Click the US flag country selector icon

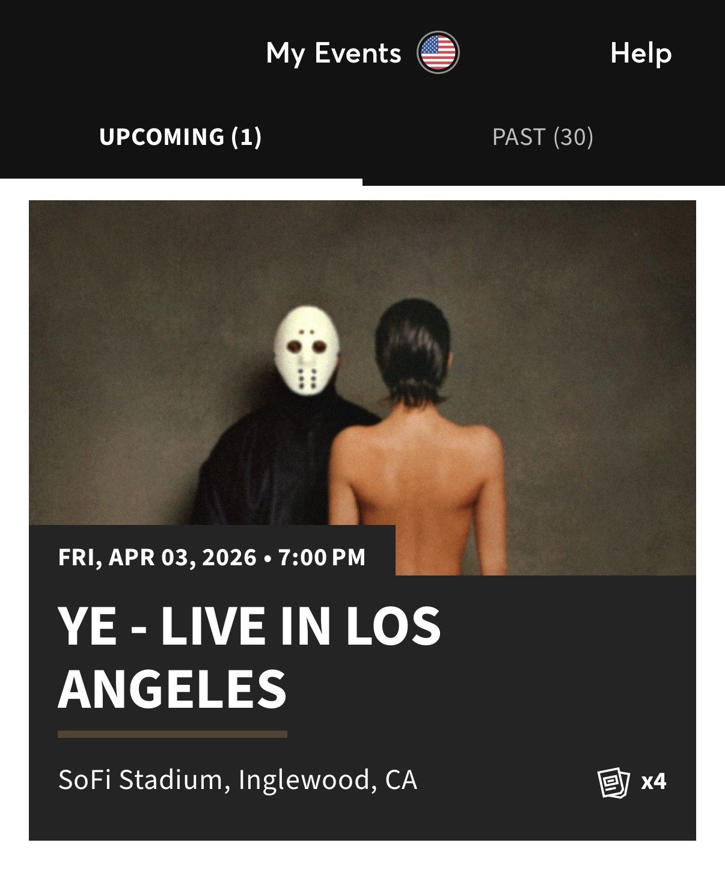pos(439,53)
